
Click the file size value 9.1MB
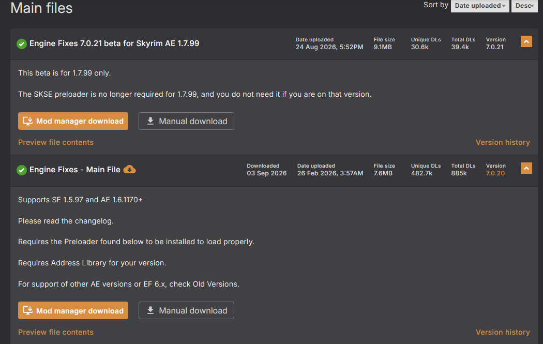pos(383,47)
